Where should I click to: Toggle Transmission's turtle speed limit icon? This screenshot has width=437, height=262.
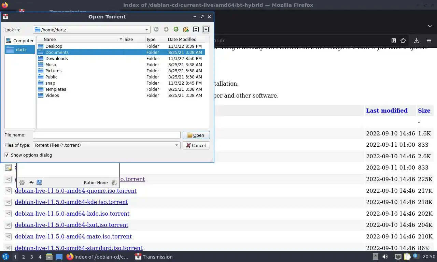31,183
